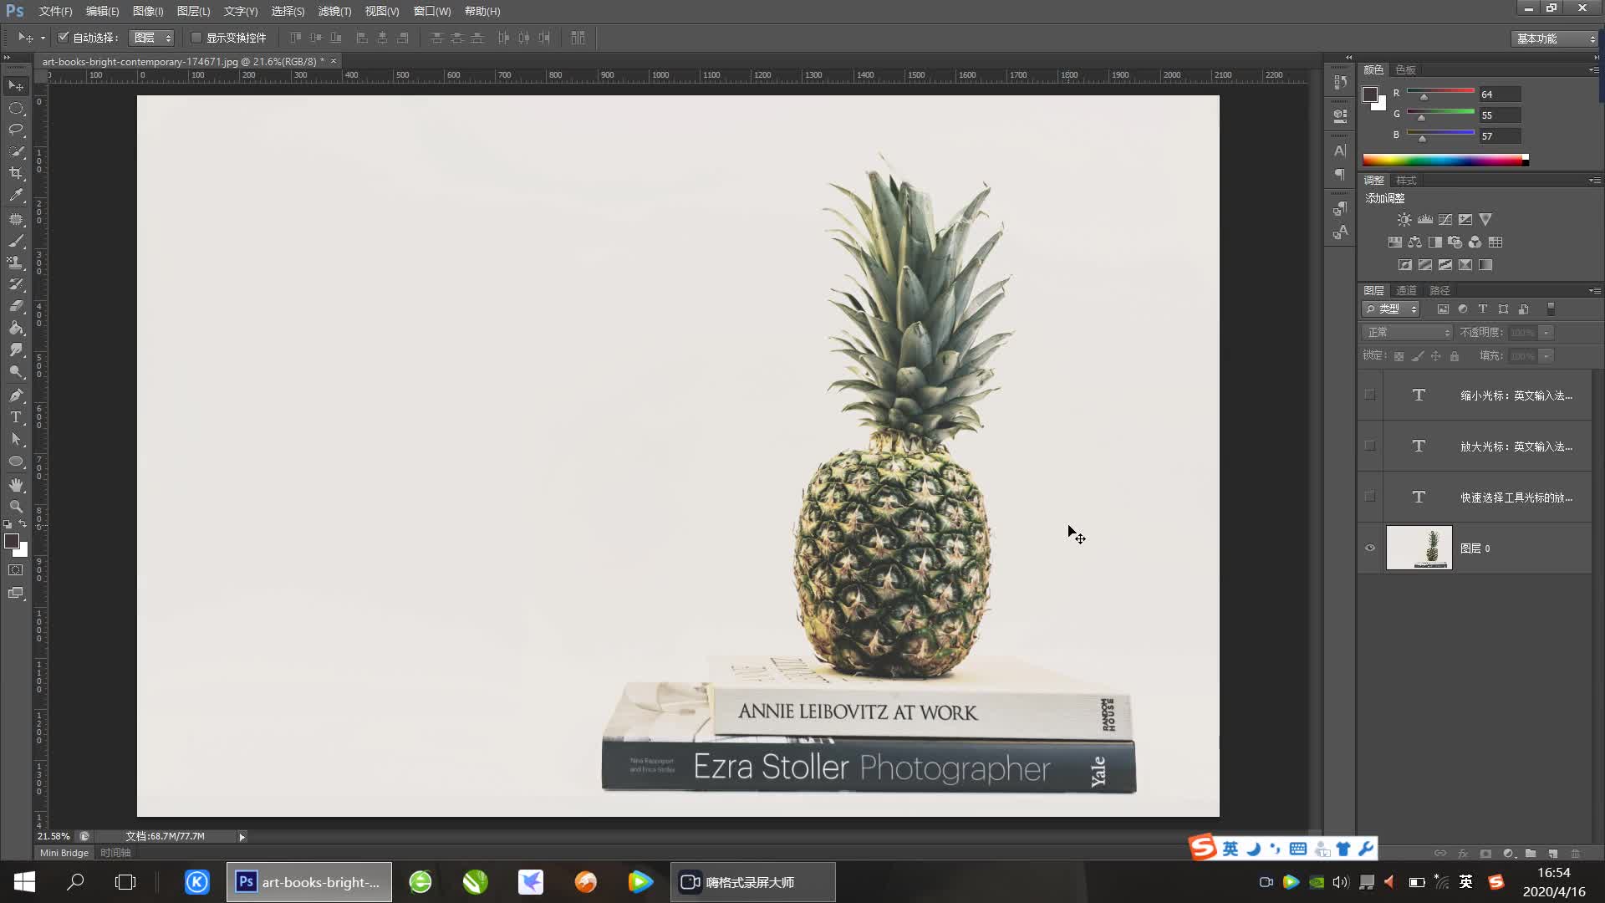Open the Mini Bridge panel
The width and height of the screenshot is (1605, 903).
click(x=64, y=853)
